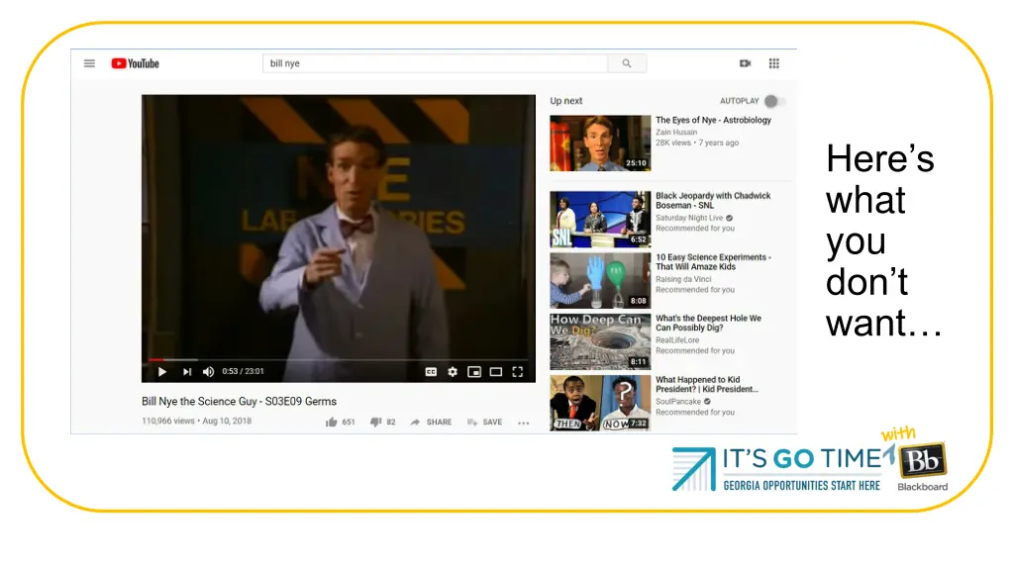The width and height of the screenshot is (1014, 570).
Task: Open The Eyes of Nye thumbnail
Action: [600, 142]
